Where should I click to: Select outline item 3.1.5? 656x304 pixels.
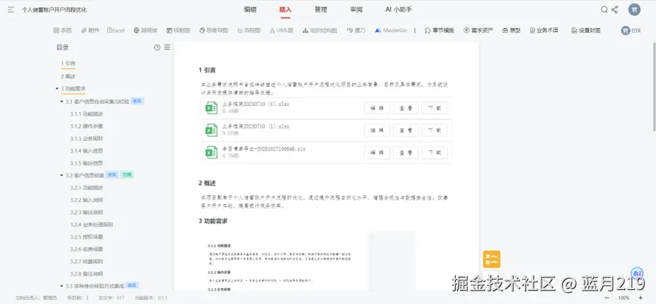click(x=87, y=163)
